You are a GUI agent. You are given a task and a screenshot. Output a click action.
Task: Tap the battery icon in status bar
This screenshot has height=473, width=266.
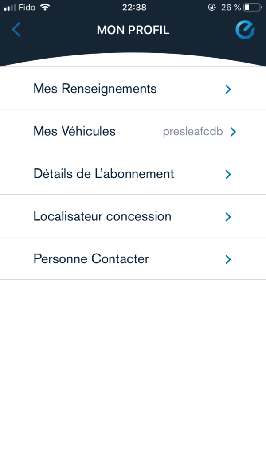click(x=252, y=7)
